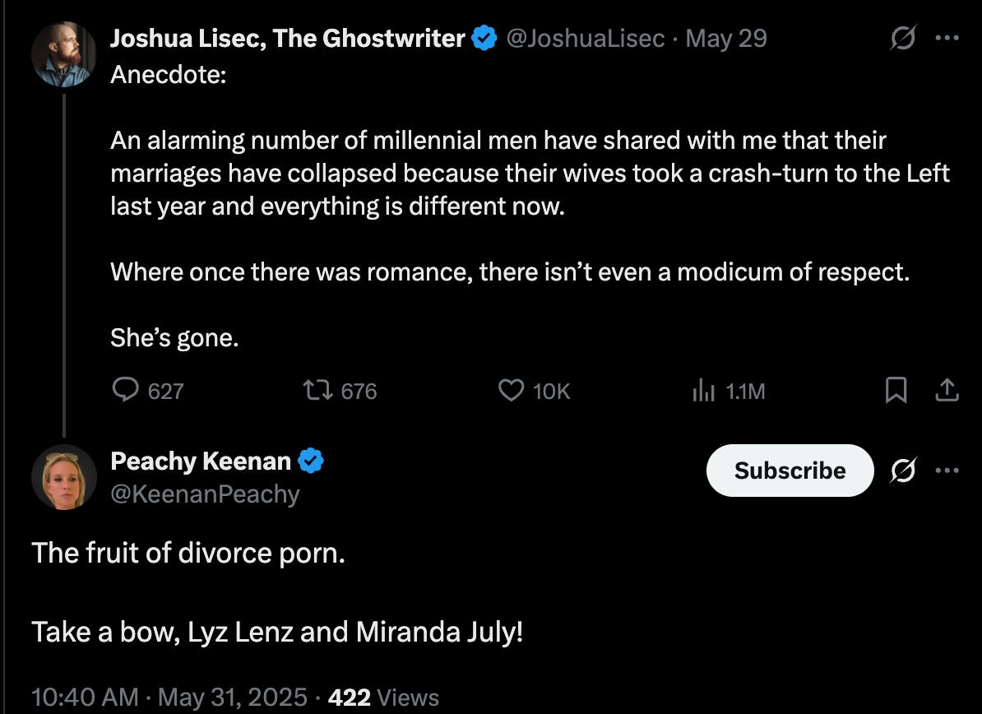Repost Joshua Lisec's anecdote tweet
982x714 pixels.
click(x=340, y=390)
